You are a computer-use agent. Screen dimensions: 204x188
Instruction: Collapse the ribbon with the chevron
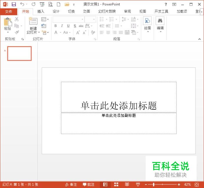pyautogui.click(x=199, y=39)
